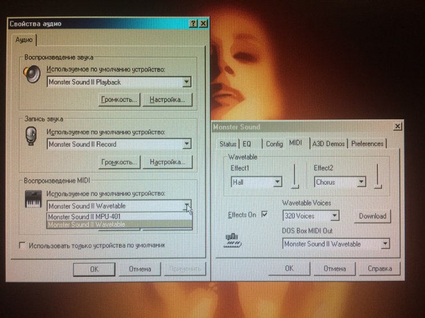Open the DOS Box MIDI Out dropdown
This screenshot has height=318, width=425.
point(385,244)
